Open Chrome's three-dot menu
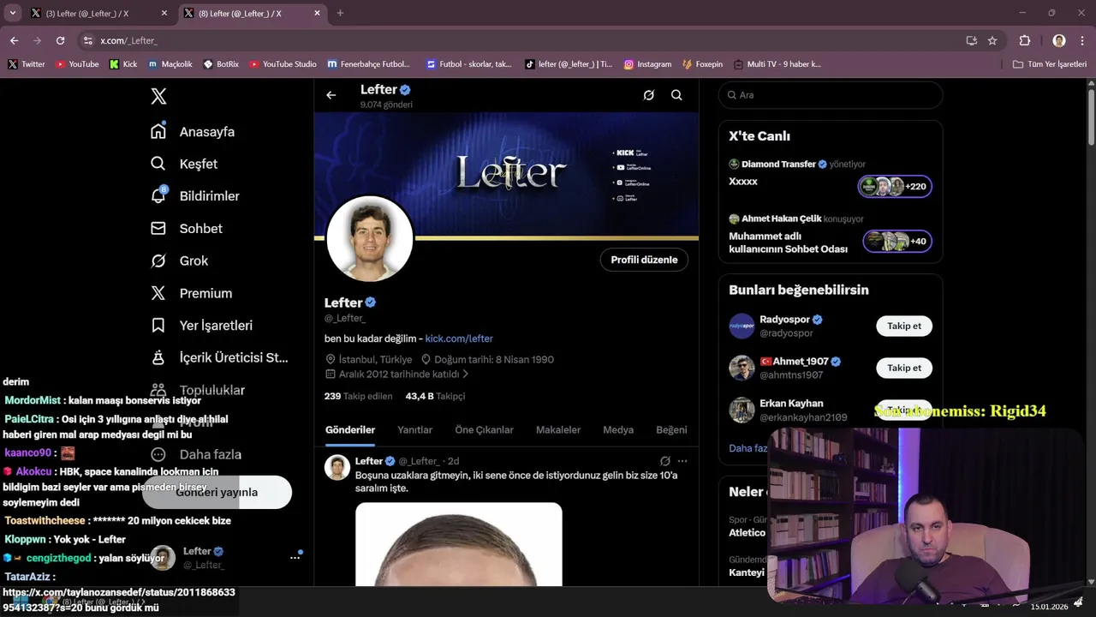The image size is (1096, 617). coord(1081,40)
